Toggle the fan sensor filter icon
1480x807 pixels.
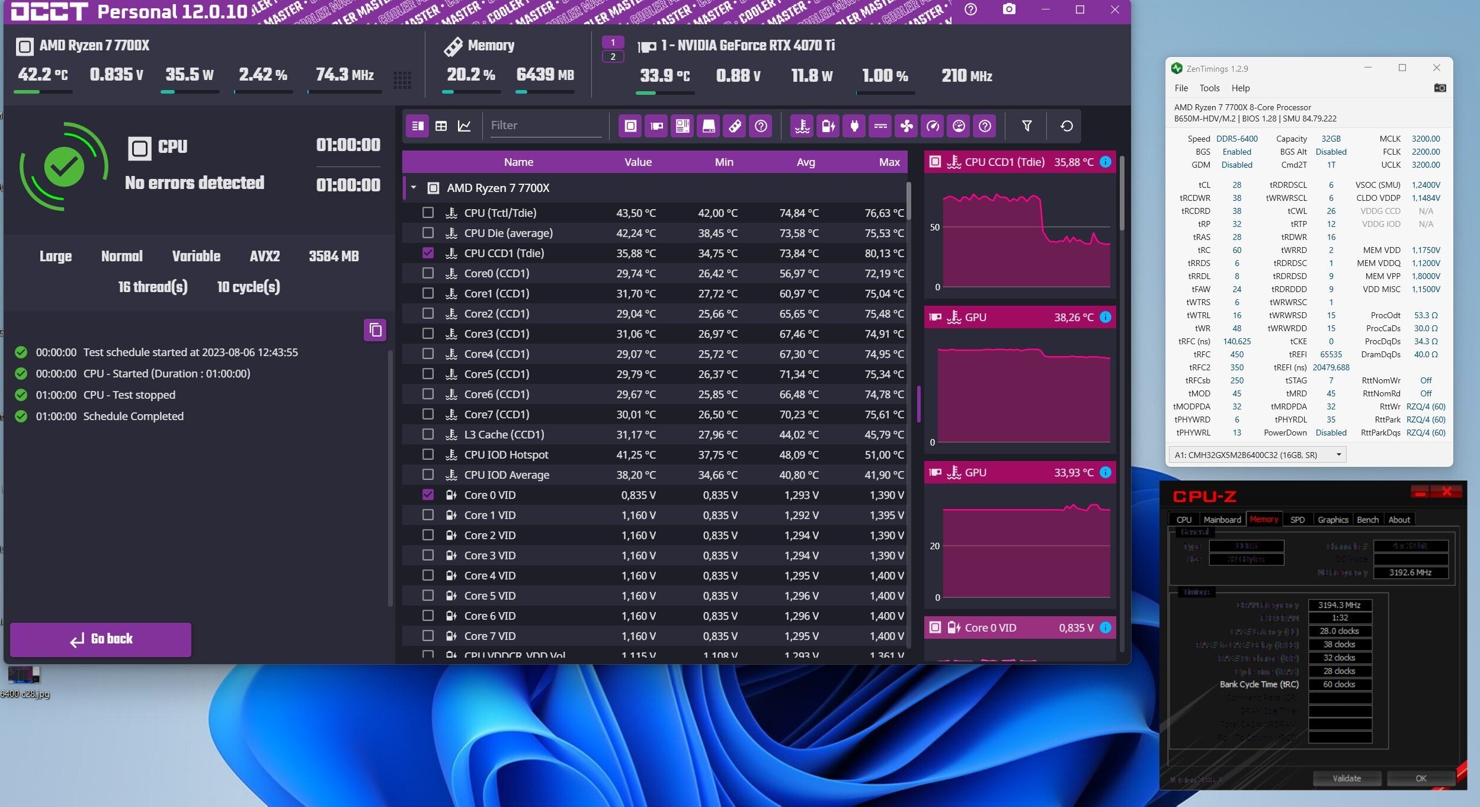pyautogui.click(x=906, y=126)
